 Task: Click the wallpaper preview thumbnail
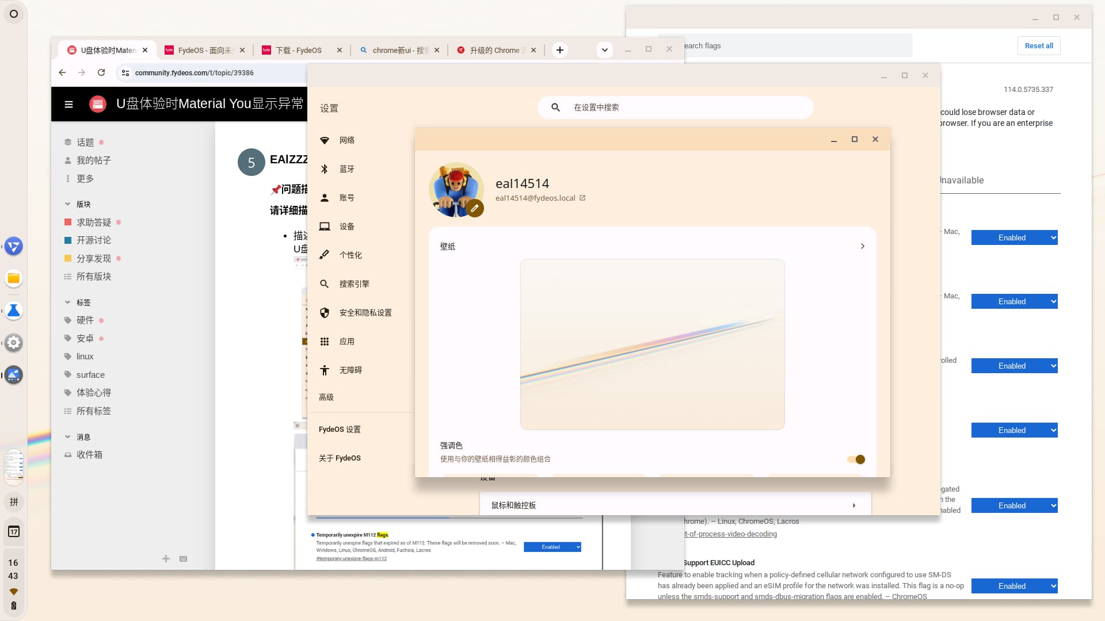click(652, 344)
